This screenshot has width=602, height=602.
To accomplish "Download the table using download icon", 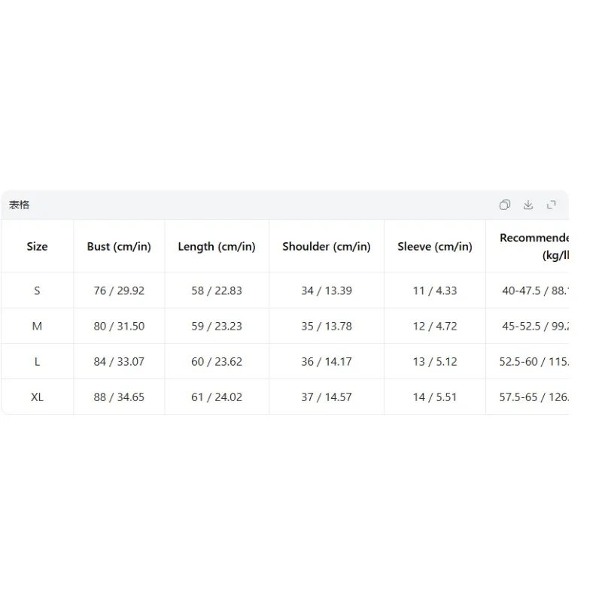I will point(528,205).
